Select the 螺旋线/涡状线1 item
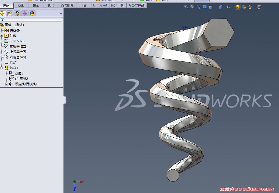The height and width of the screenshot is (193, 279). (x=26, y=84)
